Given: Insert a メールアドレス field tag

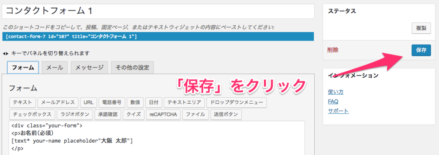Looking at the screenshot, I should click(x=58, y=102).
